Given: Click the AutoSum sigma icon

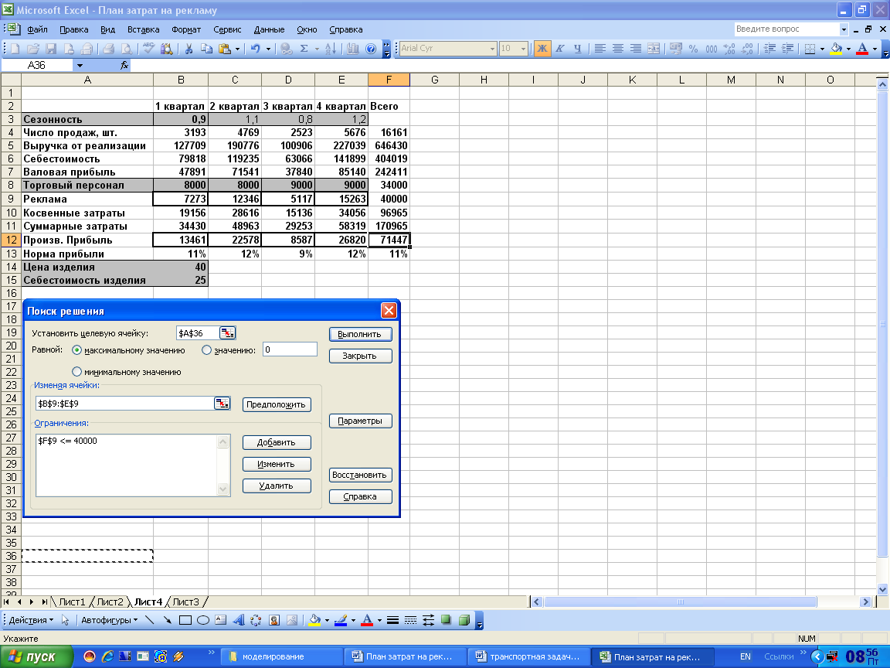Looking at the screenshot, I should [304, 49].
